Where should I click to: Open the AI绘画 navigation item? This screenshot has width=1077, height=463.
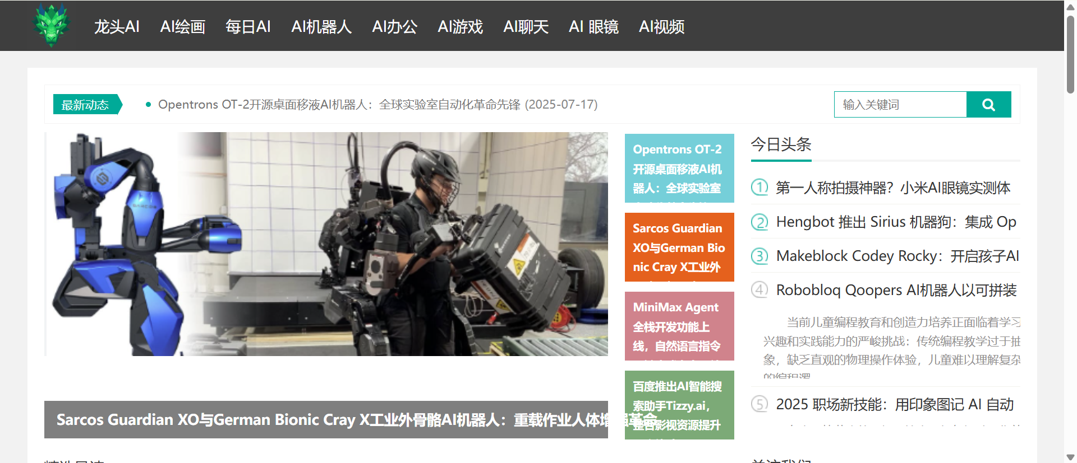(183, 26)
